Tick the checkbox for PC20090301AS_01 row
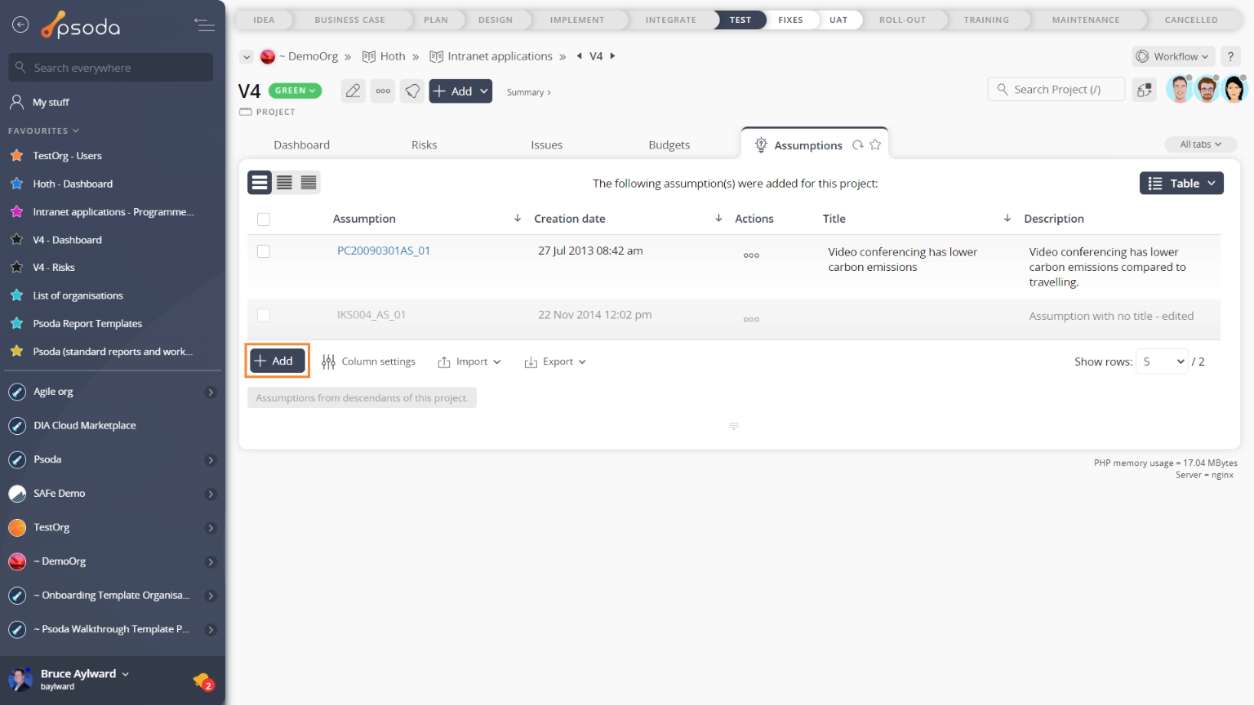 click(264, 251)
